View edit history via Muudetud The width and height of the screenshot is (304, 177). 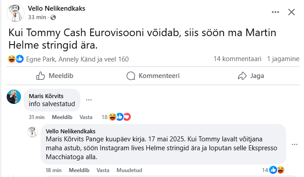coord(129,170)
